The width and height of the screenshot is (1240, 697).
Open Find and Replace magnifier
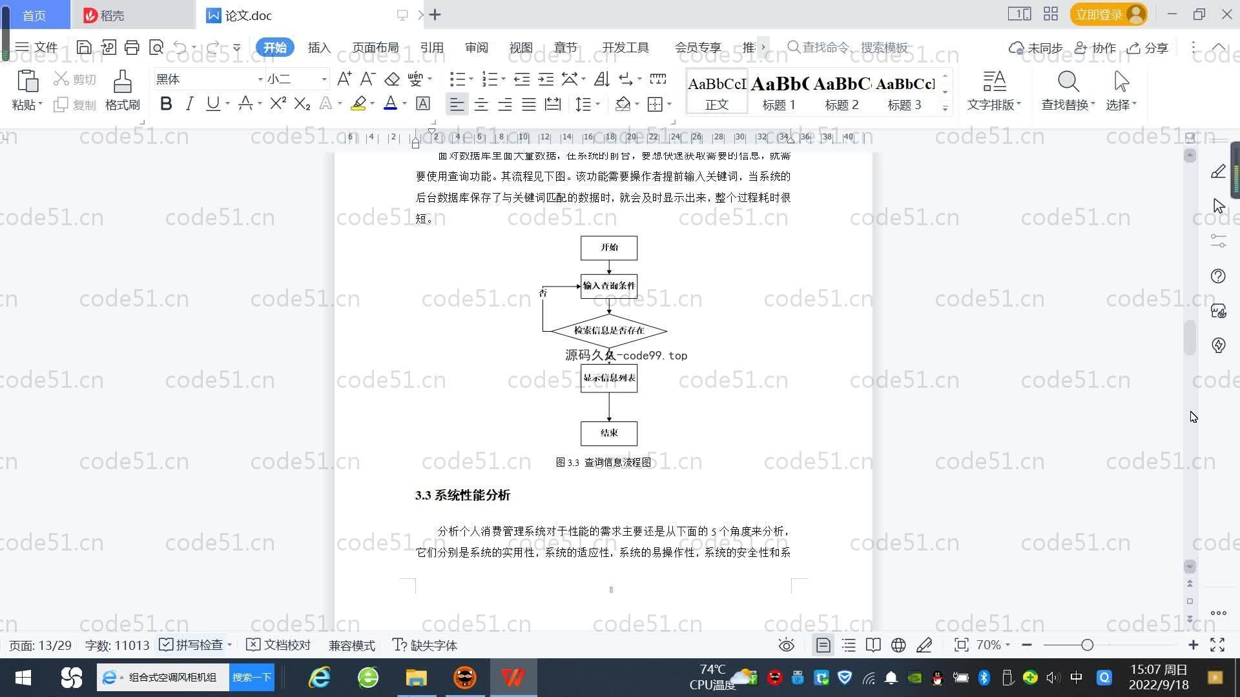pos(1068,82)
